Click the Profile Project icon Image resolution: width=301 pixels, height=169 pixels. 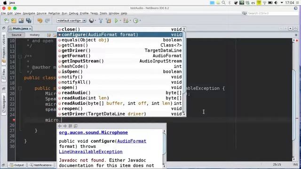(136, 21)
